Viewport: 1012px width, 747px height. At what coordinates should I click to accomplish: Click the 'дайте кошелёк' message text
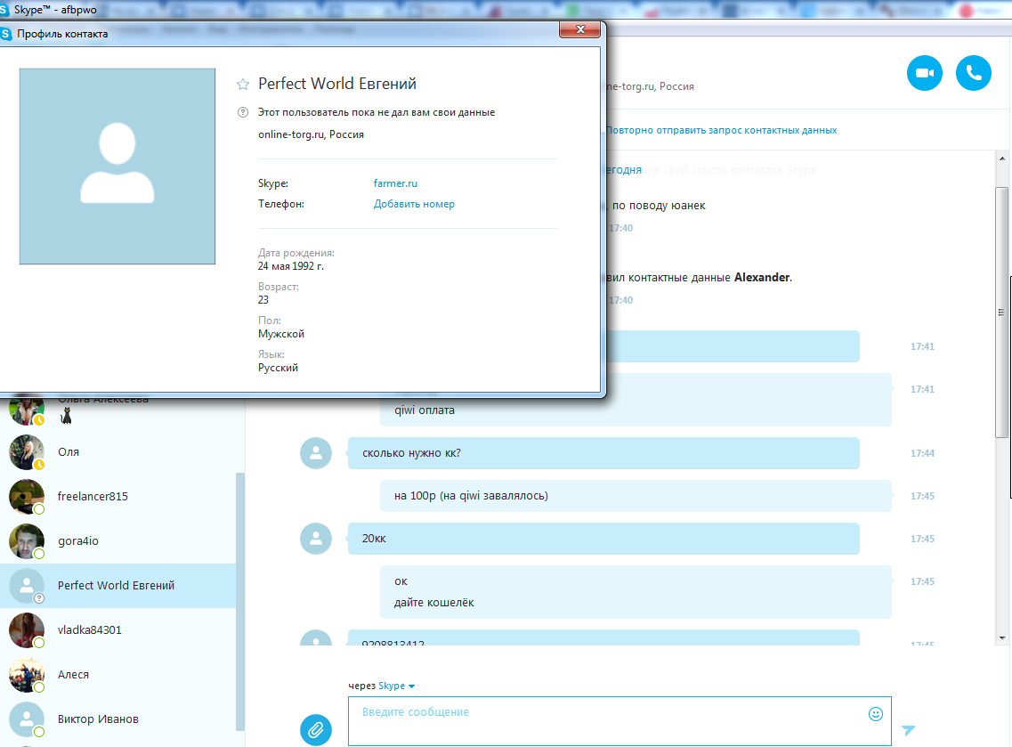pyautogui.click(x=433, y=603)
